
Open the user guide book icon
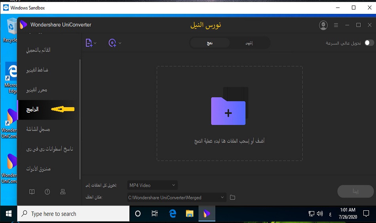(32, 192)
